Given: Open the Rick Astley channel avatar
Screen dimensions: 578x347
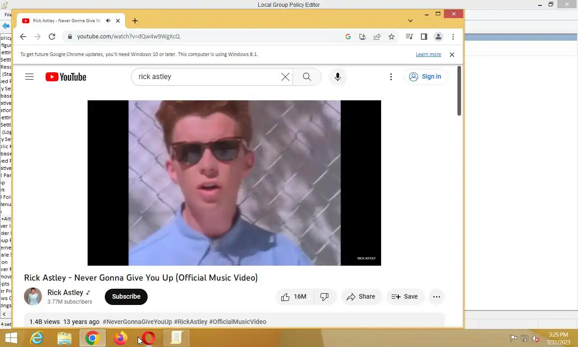Looking at the screenshot, I should [x=33, y=296].
